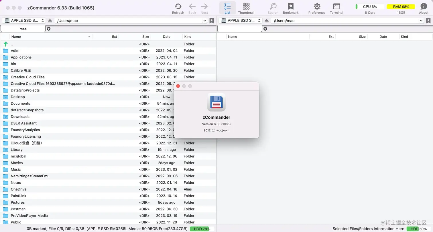Image resolution: width=433 pixels, height=232 pixels.
Task: Sort right pane by Date column
Action: tap(383, 37)
